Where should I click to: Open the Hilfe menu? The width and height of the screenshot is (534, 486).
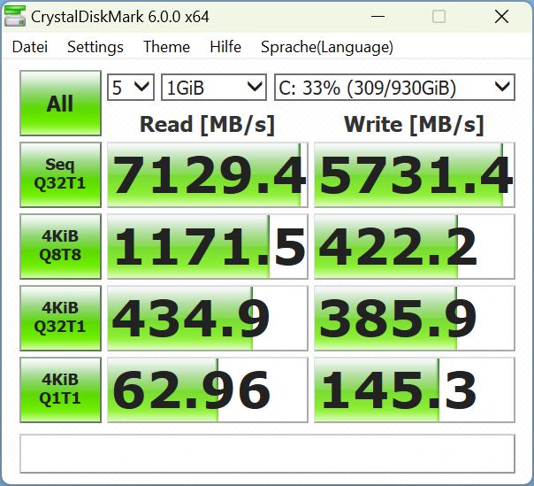(x=225, y=47)
